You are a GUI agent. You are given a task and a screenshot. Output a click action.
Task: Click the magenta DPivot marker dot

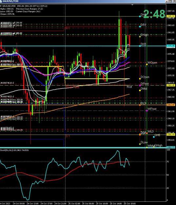[x=140, y=85]
